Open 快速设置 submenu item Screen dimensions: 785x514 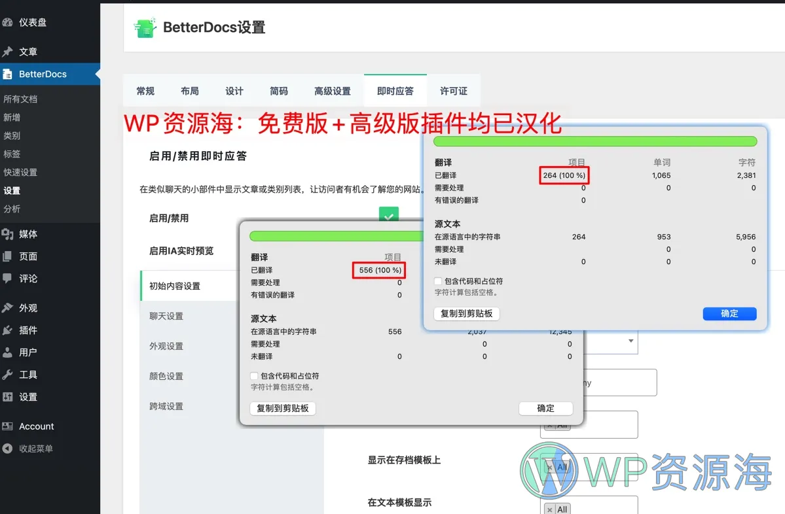click(20, 173)
